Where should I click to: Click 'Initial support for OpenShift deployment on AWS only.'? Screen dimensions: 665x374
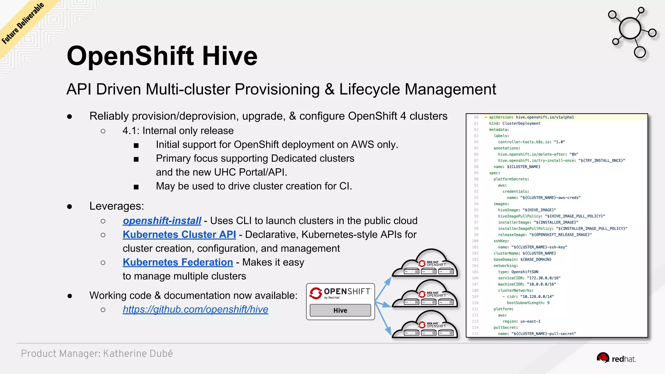tap(277, 144)
